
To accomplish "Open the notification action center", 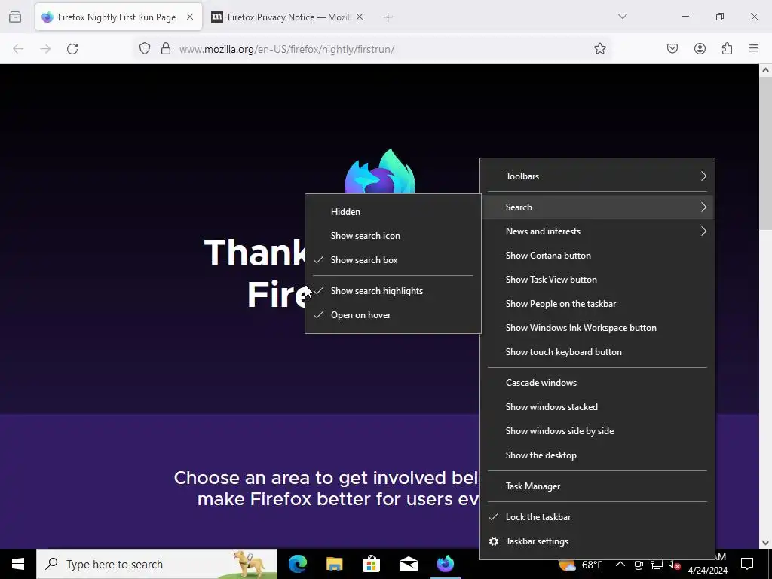I will [x=747, y=564].
